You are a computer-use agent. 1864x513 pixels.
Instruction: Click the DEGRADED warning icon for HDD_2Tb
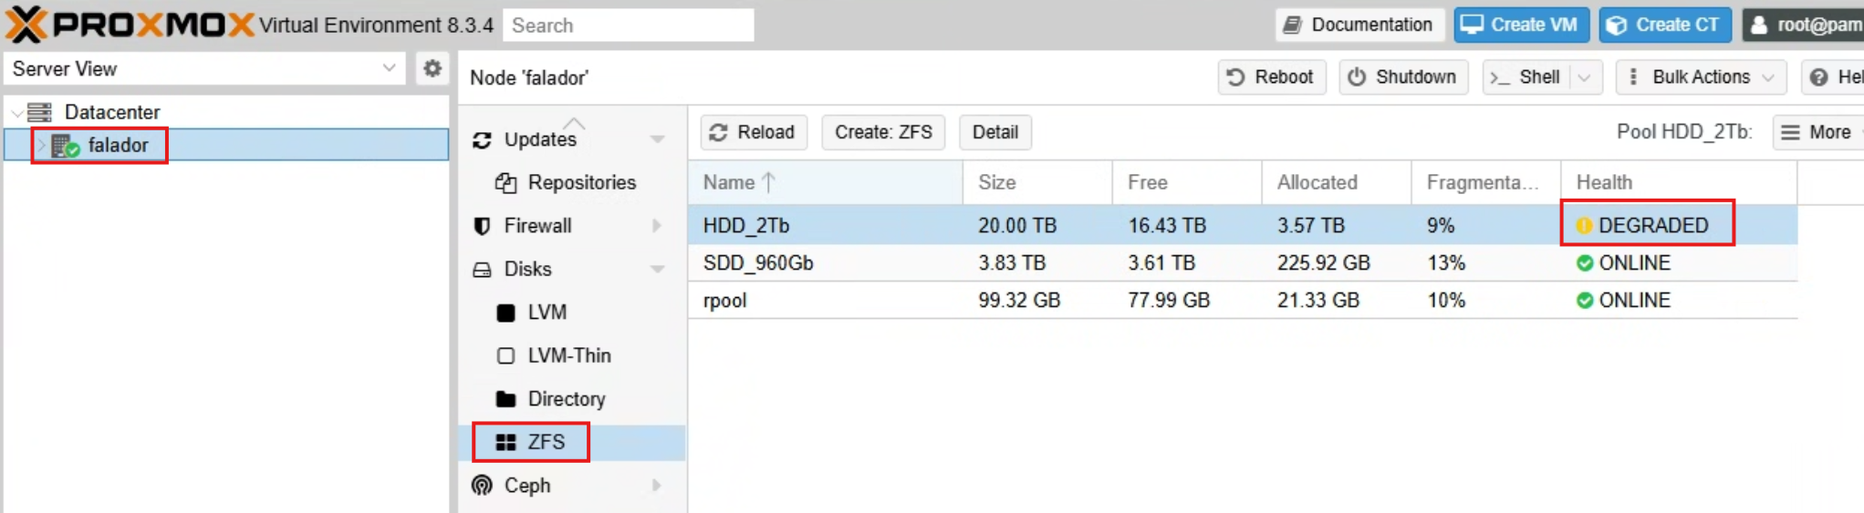[1584, 225]
